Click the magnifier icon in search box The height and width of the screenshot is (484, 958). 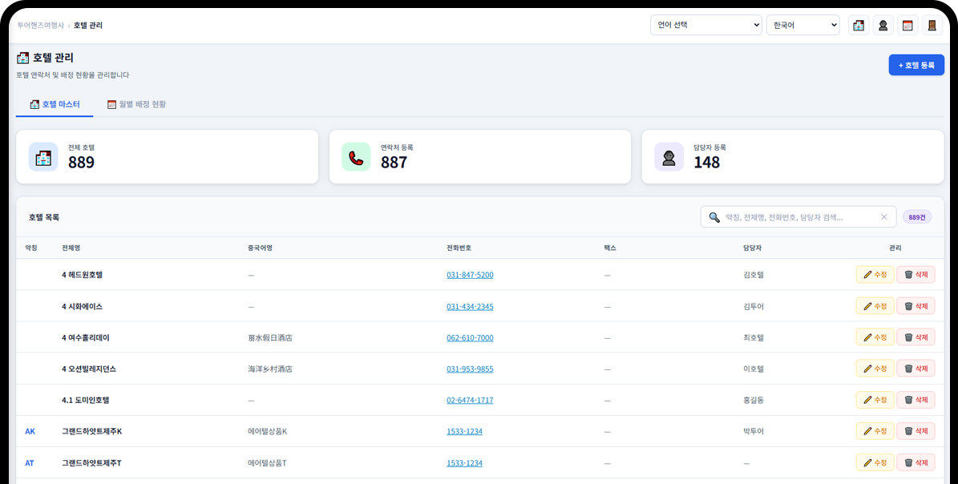[x=714, y=217]
